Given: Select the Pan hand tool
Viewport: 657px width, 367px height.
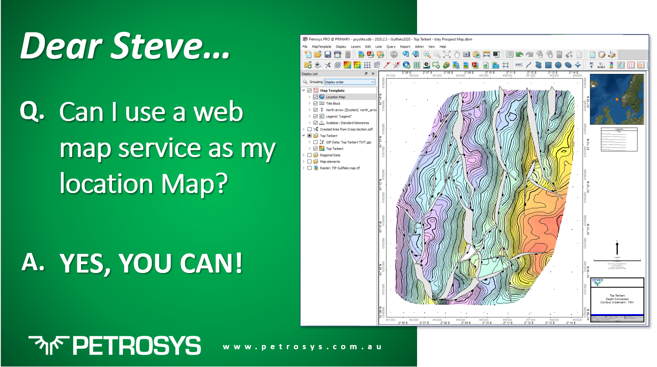Looking at the screenshot, I should point(457,54).
